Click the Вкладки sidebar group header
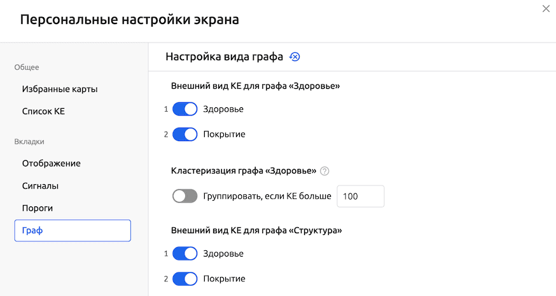The image size is (556, 296). 29,142
